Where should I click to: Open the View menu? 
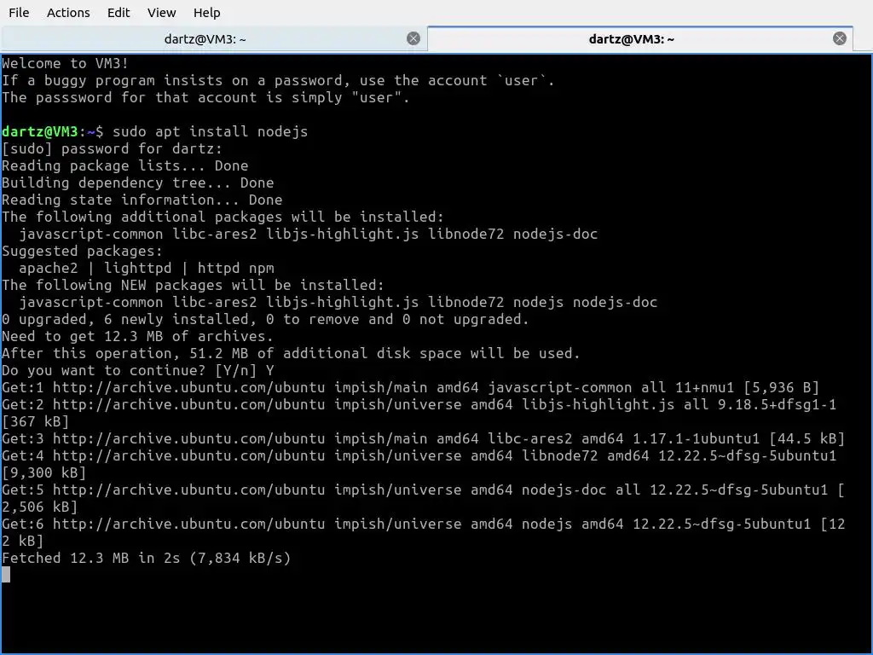[161, 12]
